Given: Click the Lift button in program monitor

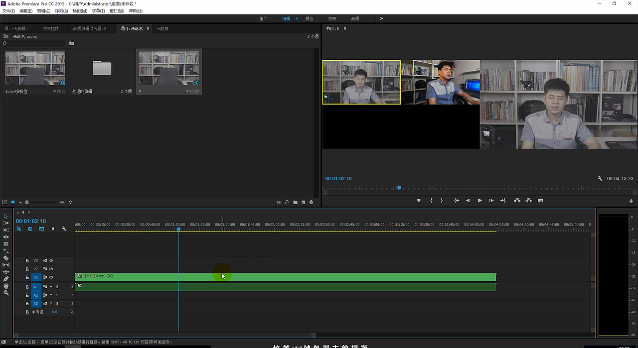Looking at the screenshot, I should [x=517, y=201].
